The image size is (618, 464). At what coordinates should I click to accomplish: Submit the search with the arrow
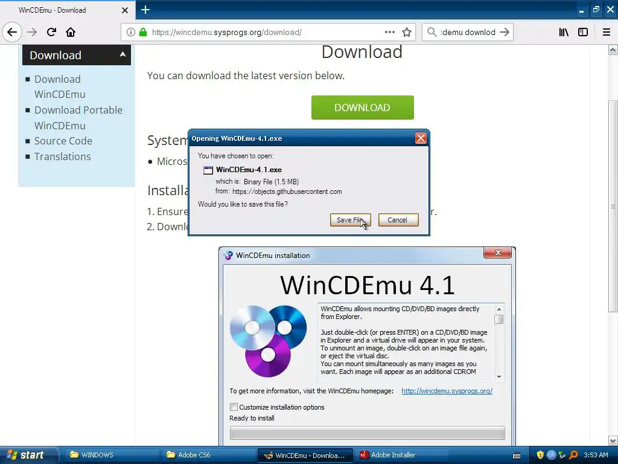pos(504,32)
